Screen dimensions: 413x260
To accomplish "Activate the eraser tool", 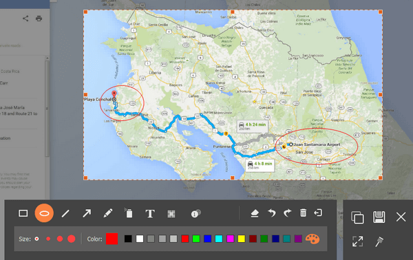I will click(255, 213).
